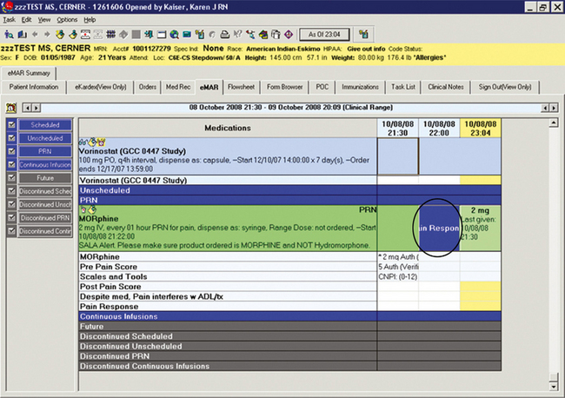Image resolution: width=565 pixels, height=398 pixels.
Task: Open the Help menu
Action: click(x=90, y=19)
